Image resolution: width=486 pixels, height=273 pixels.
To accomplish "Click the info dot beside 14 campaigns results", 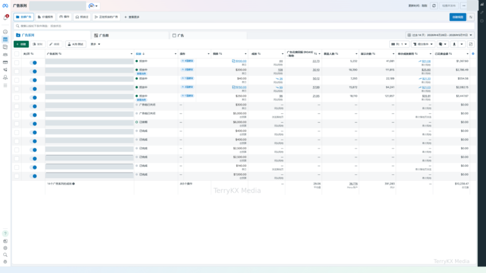I will click(x=73, y=184).
